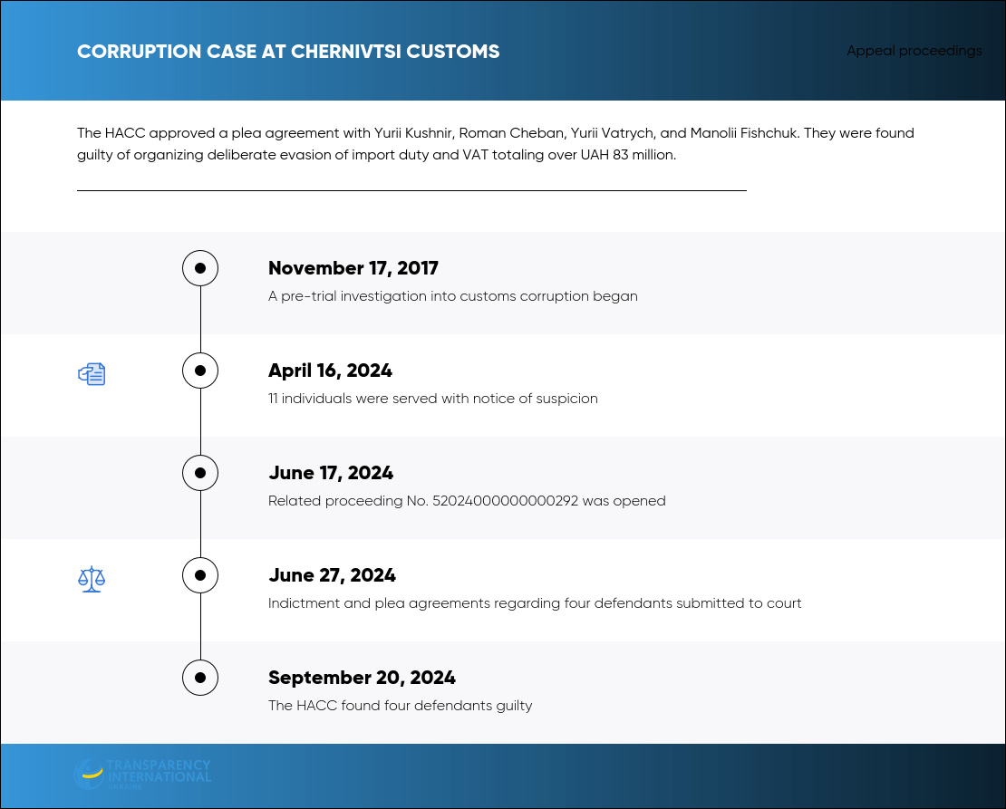
Task: Click the '11 individuals were served' description
Action: pos(433,399)
